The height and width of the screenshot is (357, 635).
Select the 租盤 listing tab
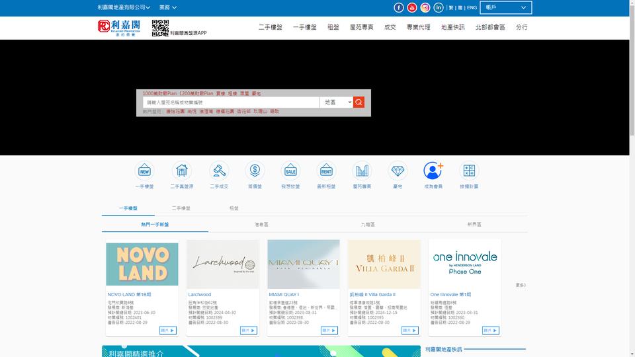click(233, 208)
